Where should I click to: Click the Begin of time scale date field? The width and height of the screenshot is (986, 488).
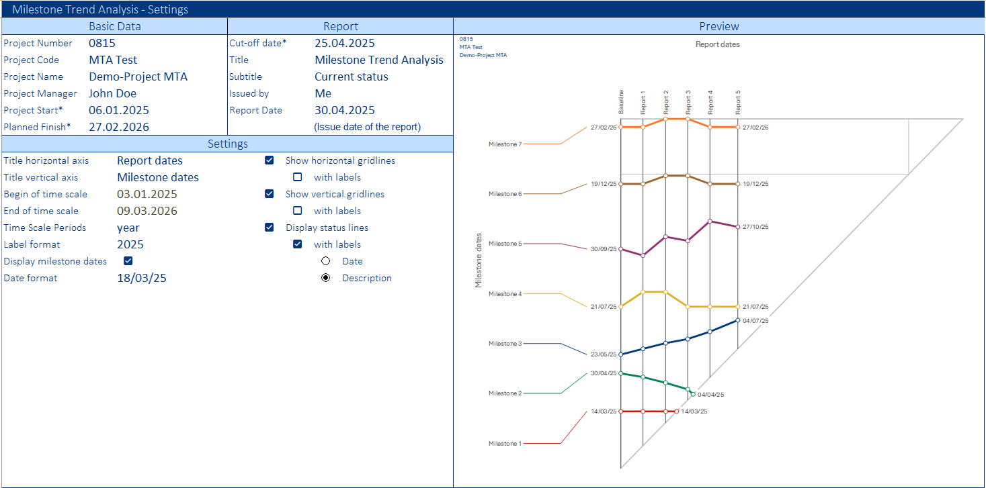[147, 194]
